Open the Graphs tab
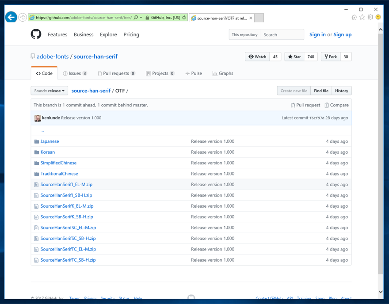 click(223, 73)
